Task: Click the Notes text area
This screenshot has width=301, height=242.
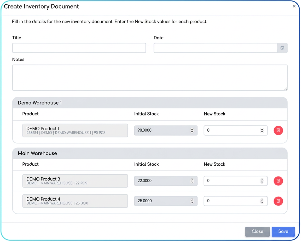Action: 150,78
